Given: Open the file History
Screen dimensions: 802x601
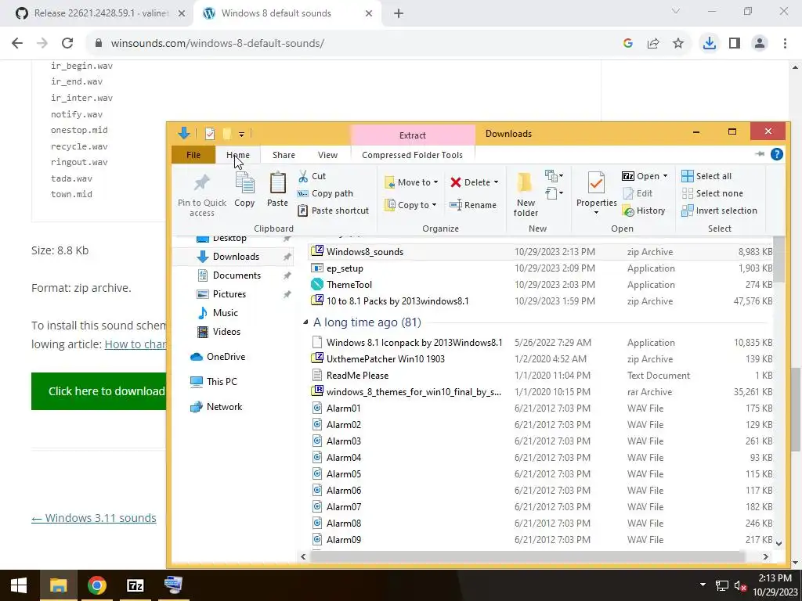Looking at the screenshot, I should tap(644, 211).
